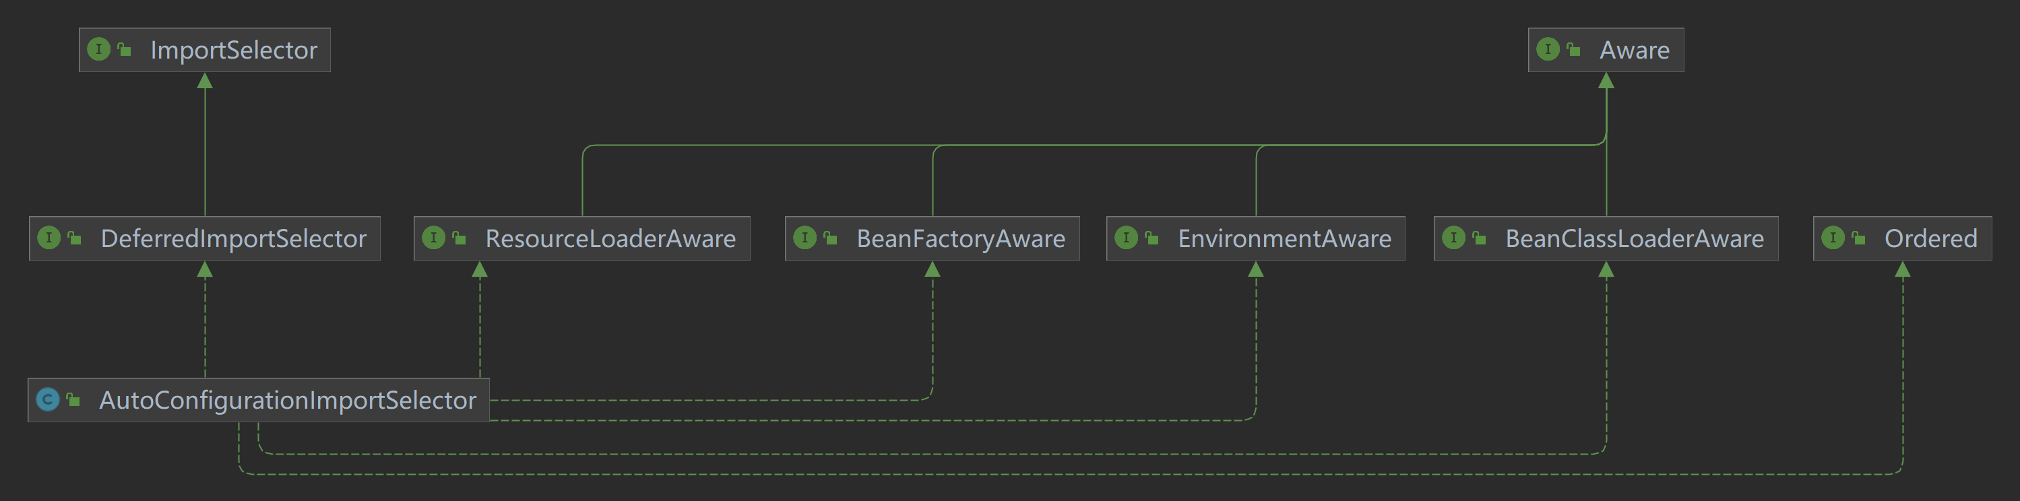Click the interface icon on BeanClassLoaderAware

(1454, 238)
